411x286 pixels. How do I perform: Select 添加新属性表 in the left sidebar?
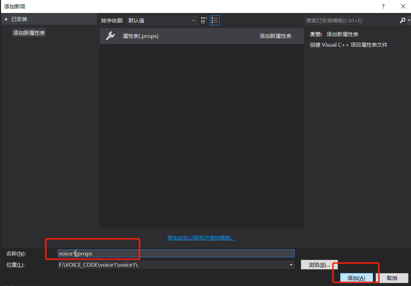click(29, 32)
